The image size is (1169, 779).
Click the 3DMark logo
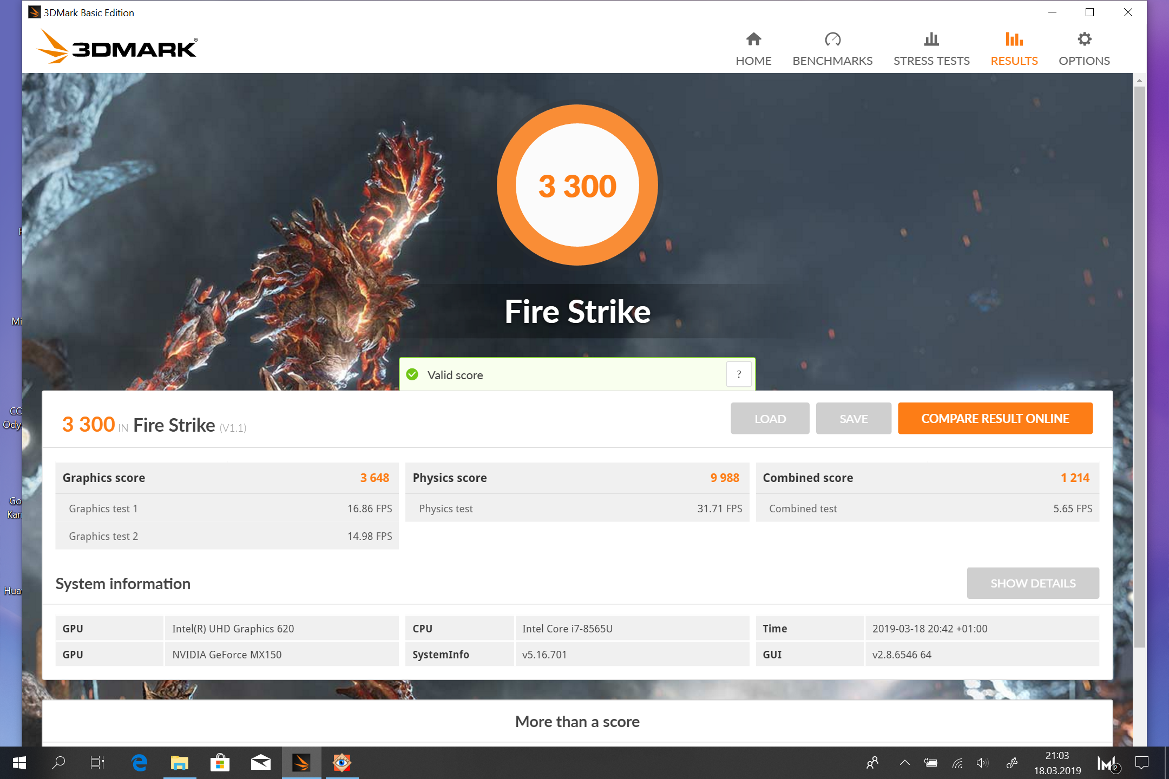click(117, 47)
